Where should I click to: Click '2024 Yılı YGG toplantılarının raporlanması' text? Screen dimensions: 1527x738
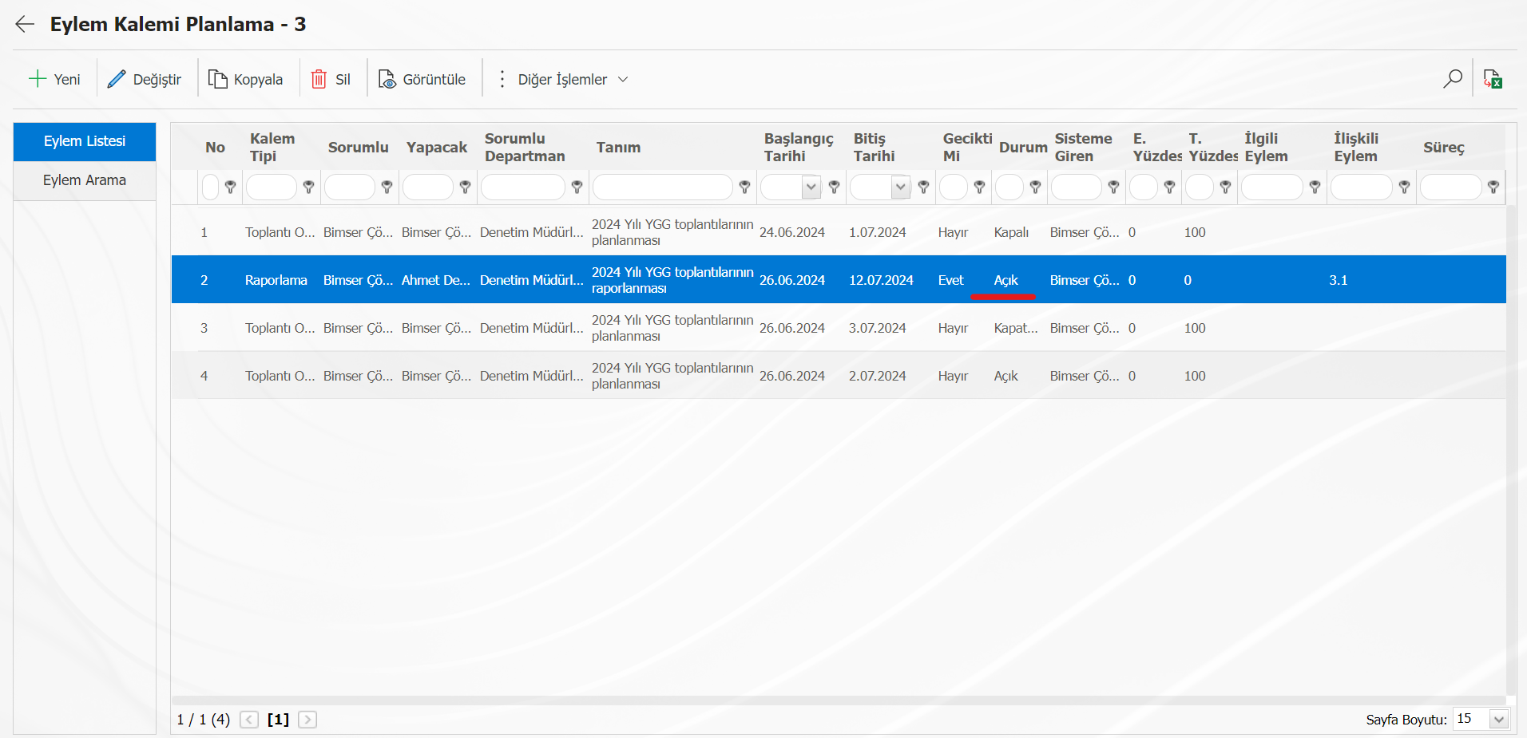point(672,280)
